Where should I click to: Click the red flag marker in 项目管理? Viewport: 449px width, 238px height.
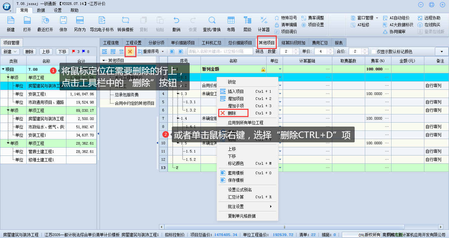(x=74, y=51)
